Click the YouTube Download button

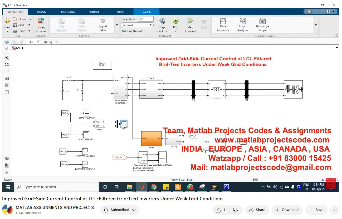287,210
